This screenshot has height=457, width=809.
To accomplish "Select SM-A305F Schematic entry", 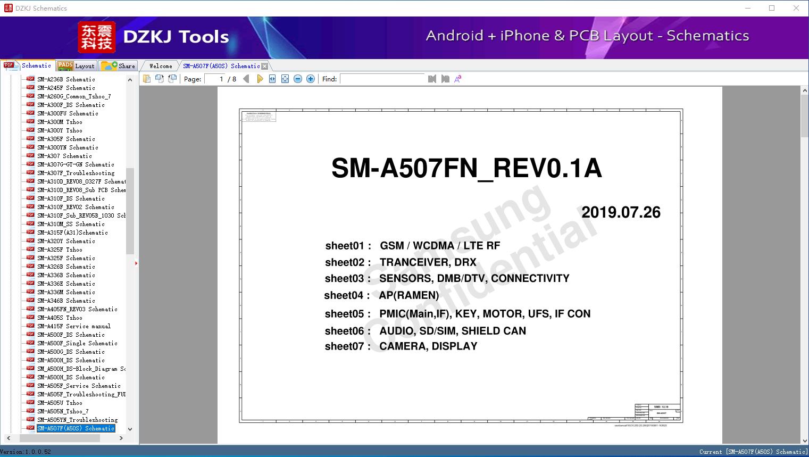I will tap(66, 139).
